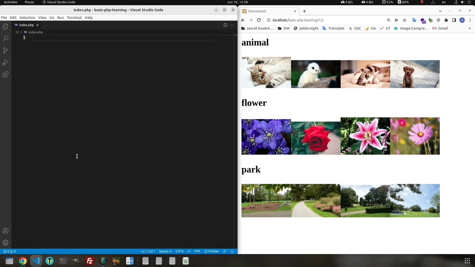475x267 pixels.
Task: Open the Run and Debug view
Action: [x=5, y=62]
